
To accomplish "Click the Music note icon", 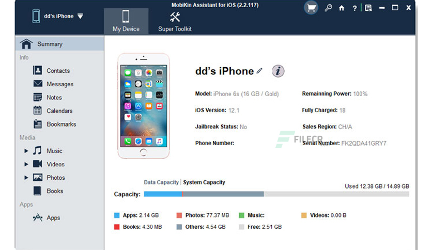I will tap(37, 150).
